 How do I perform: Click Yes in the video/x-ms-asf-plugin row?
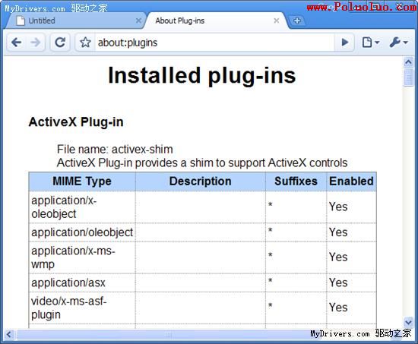coord(338,308)
